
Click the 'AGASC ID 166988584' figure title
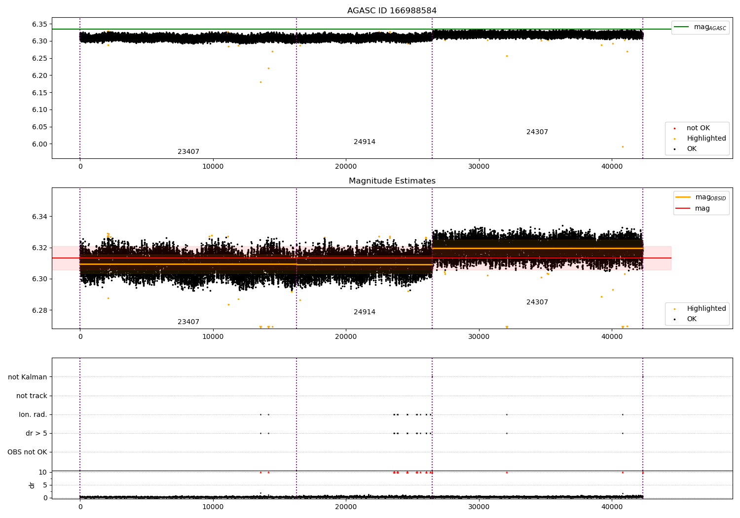392,11
